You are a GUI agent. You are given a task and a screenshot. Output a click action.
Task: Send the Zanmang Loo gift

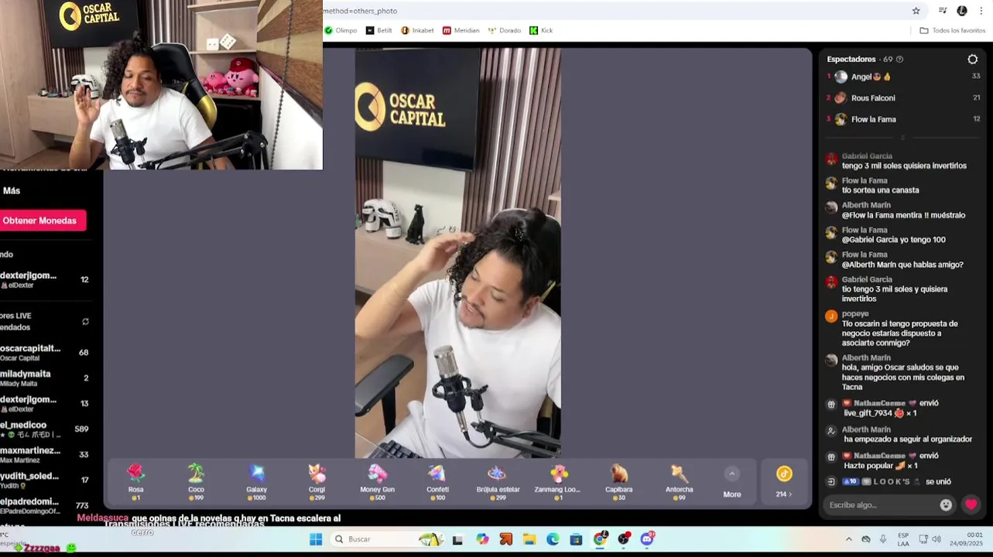[x=558, y=481]
